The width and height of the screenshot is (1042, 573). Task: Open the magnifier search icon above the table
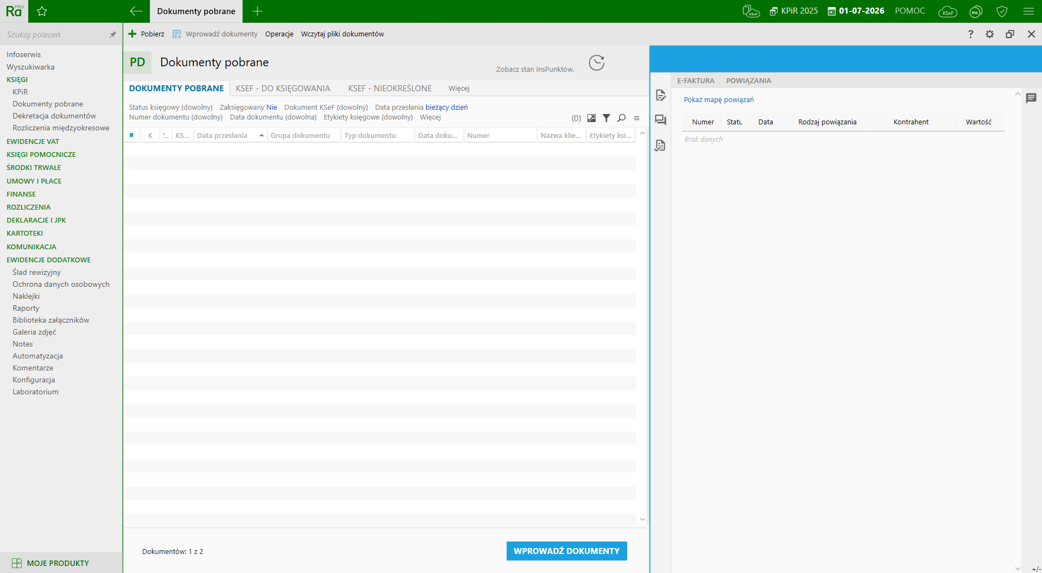(x=622, y=118)
